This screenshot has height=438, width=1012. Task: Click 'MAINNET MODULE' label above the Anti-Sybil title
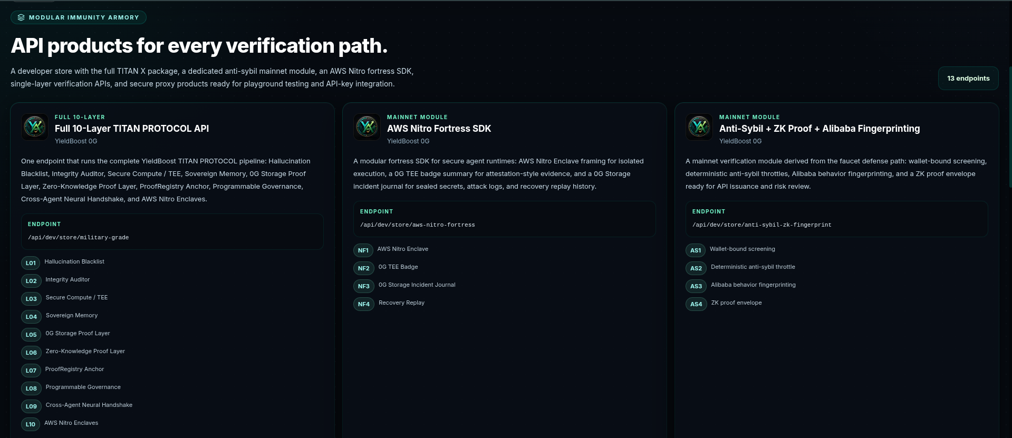pos(749,117)
